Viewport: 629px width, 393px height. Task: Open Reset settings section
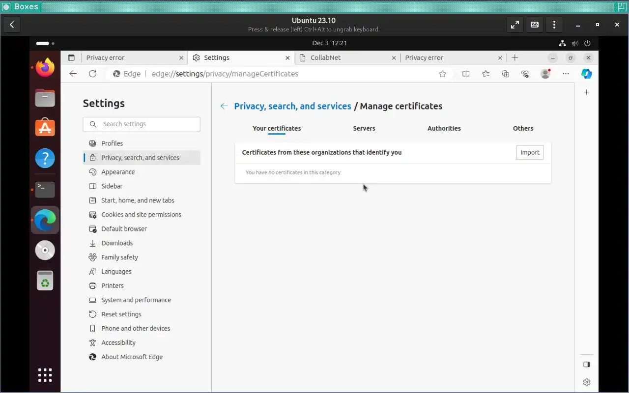[142, 314]
